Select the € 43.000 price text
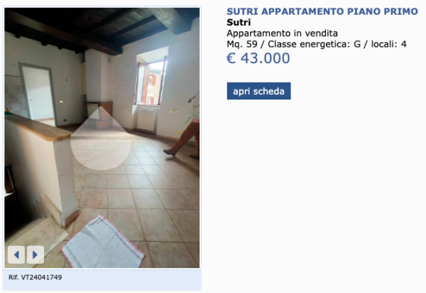 tap(258, 58)
